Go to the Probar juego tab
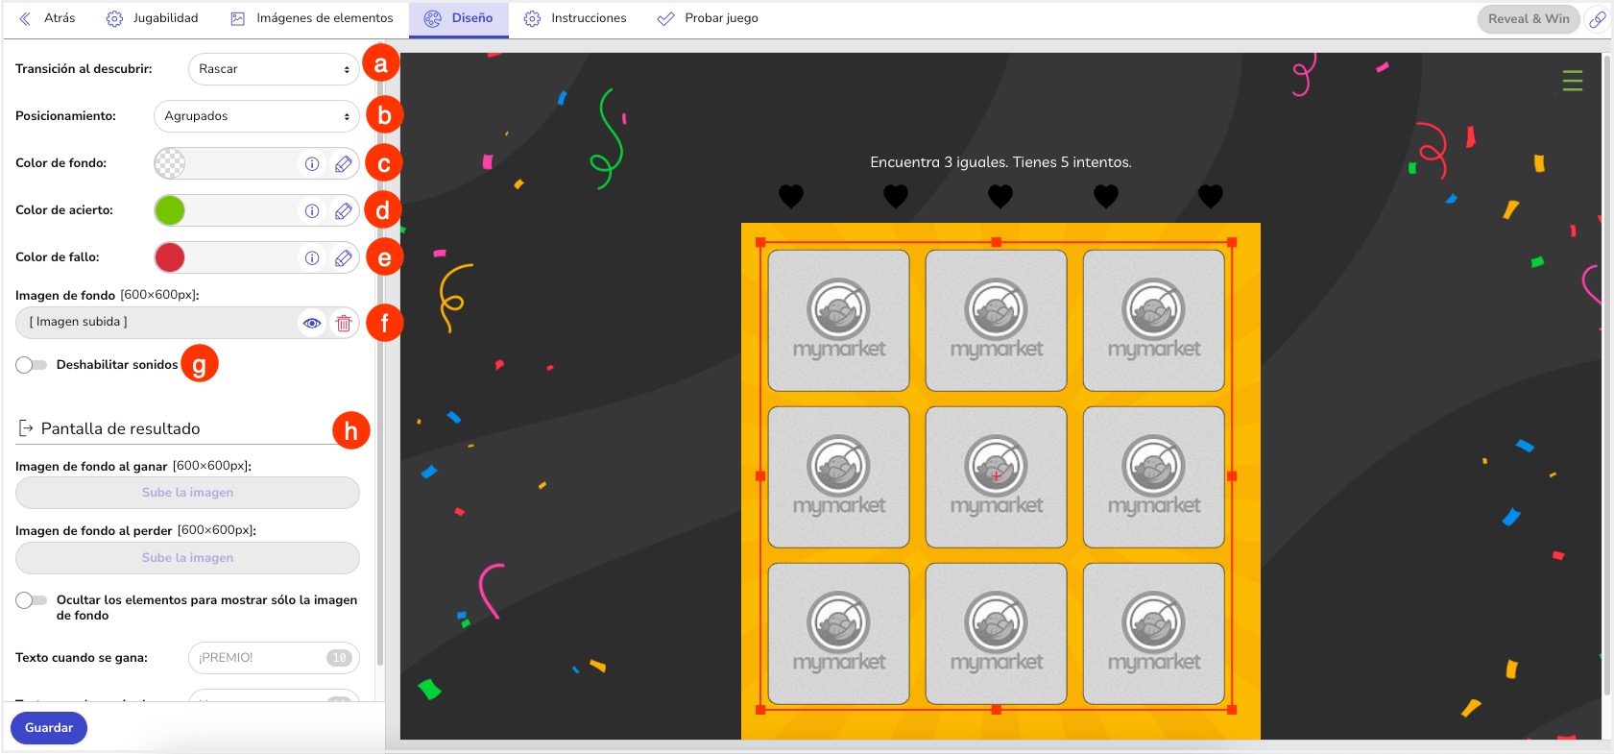The height and width of the screenshot is (754, 1614). (708, 18)
